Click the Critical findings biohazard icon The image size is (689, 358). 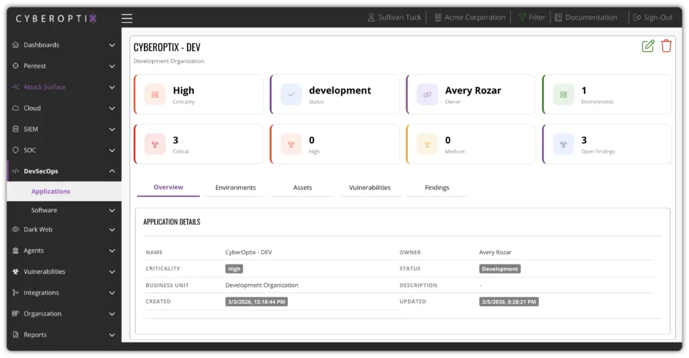pyautogui.click(x=155, y=144)
